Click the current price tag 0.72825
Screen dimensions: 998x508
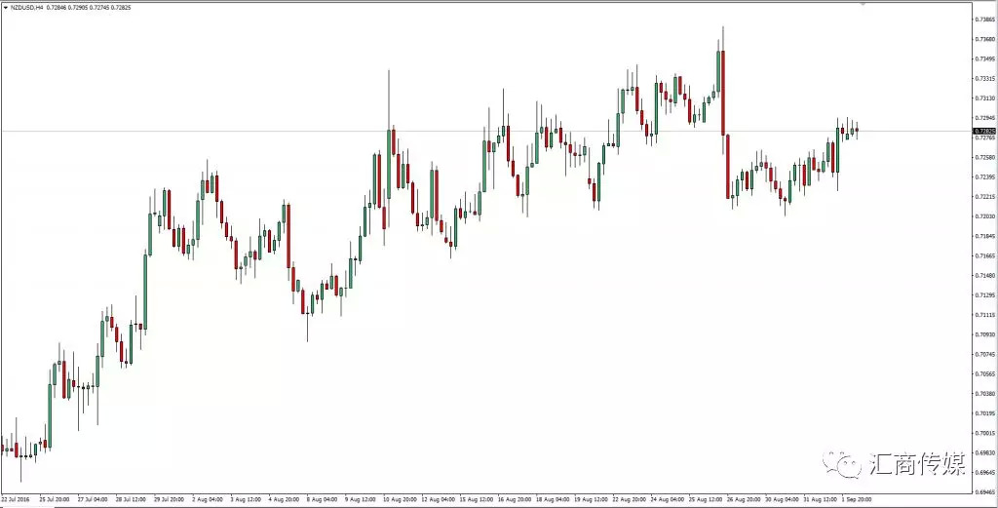[x=983, y=131]
